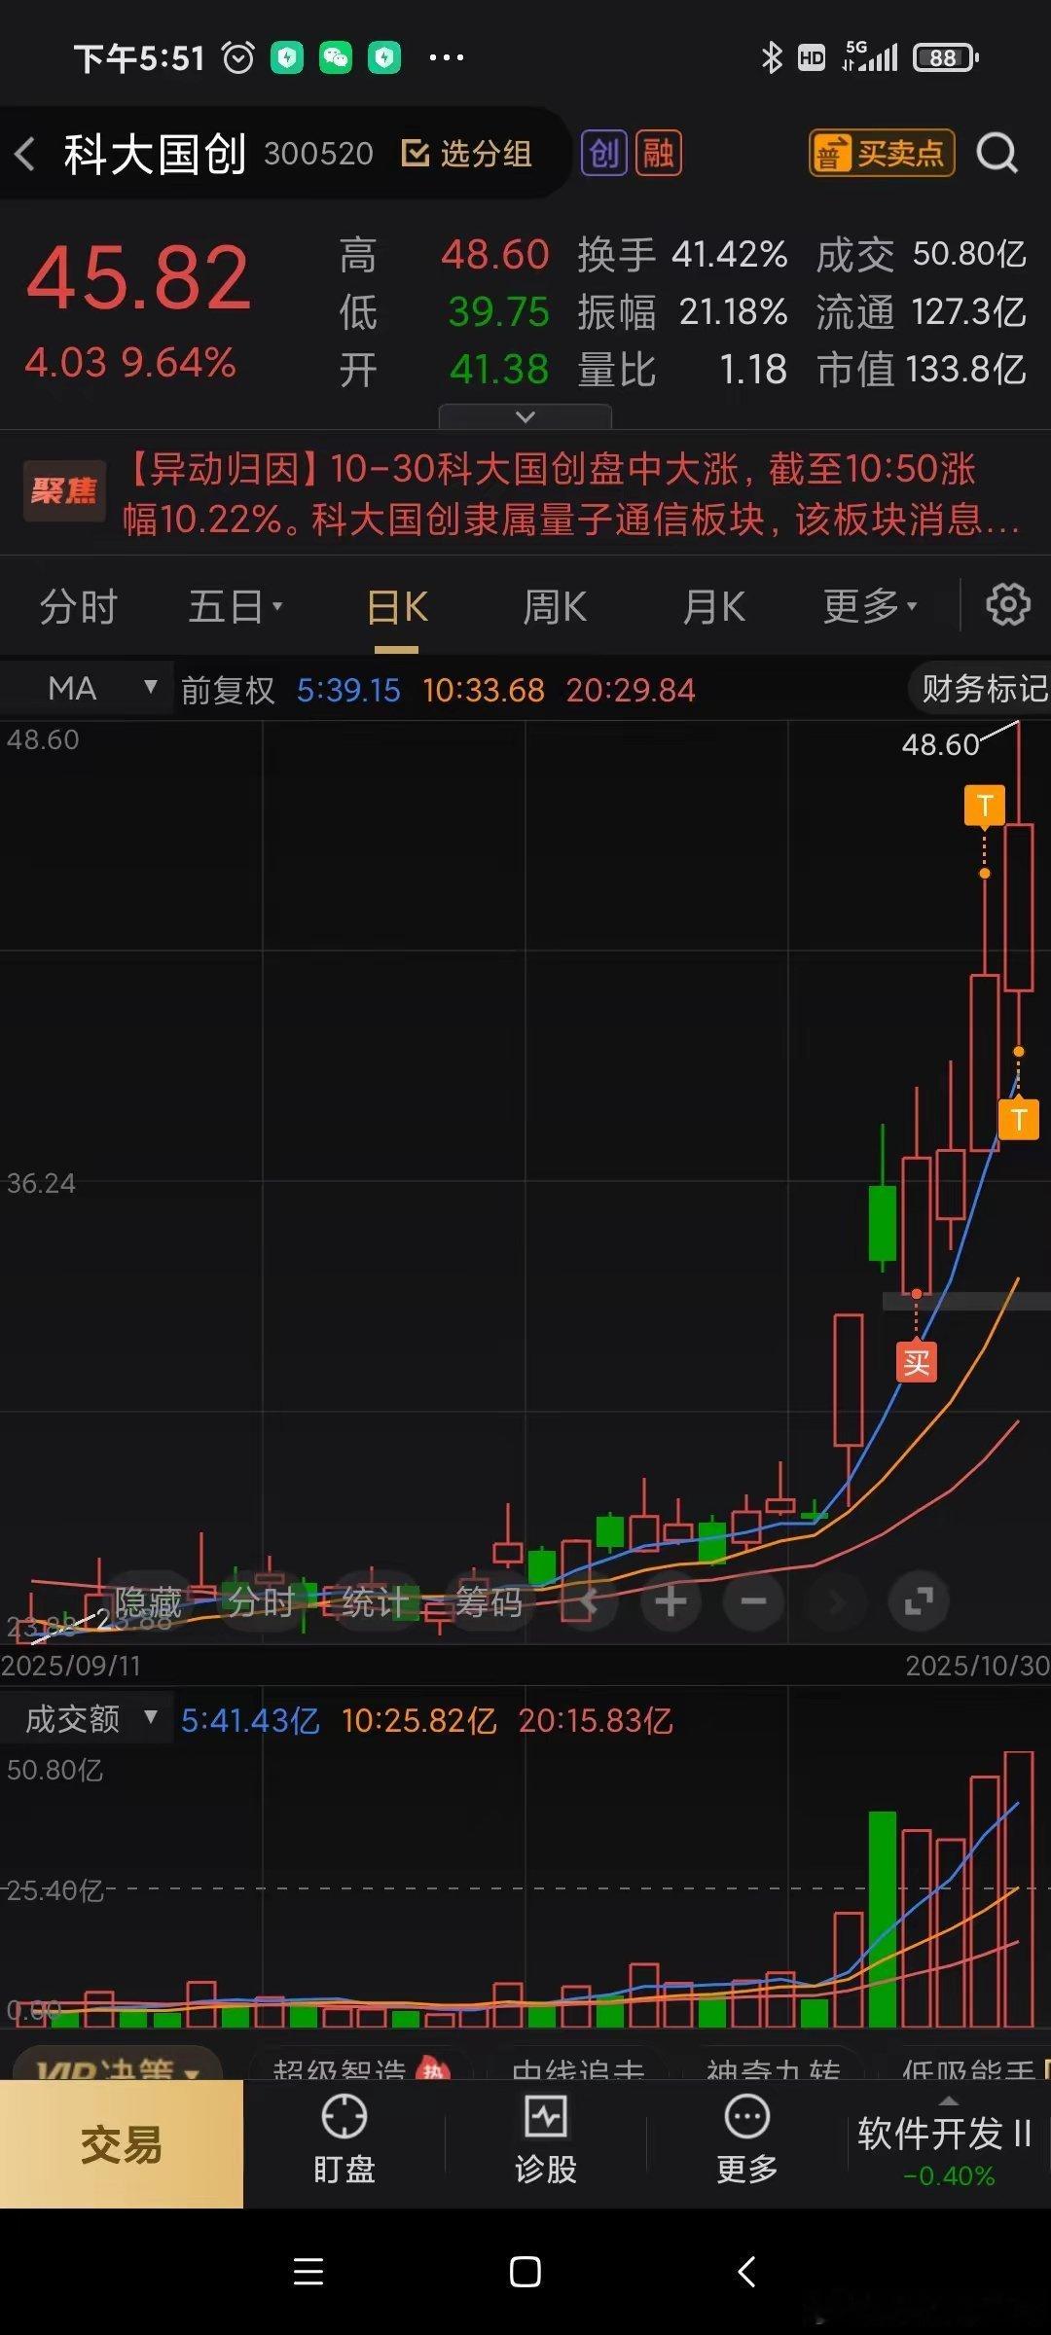Open the MA indicator dropdown

(87, 689)
